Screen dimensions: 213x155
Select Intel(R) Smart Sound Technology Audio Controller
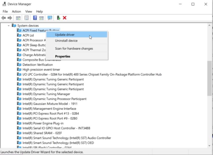[67, 138]
